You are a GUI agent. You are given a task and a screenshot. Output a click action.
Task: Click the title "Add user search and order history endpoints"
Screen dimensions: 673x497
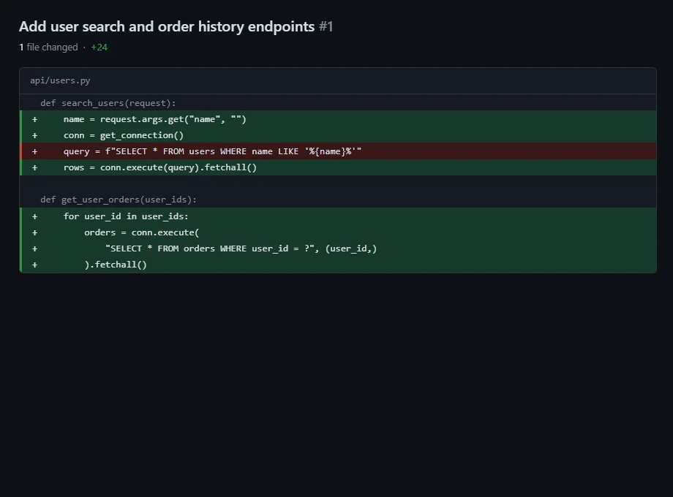point(167,26)
